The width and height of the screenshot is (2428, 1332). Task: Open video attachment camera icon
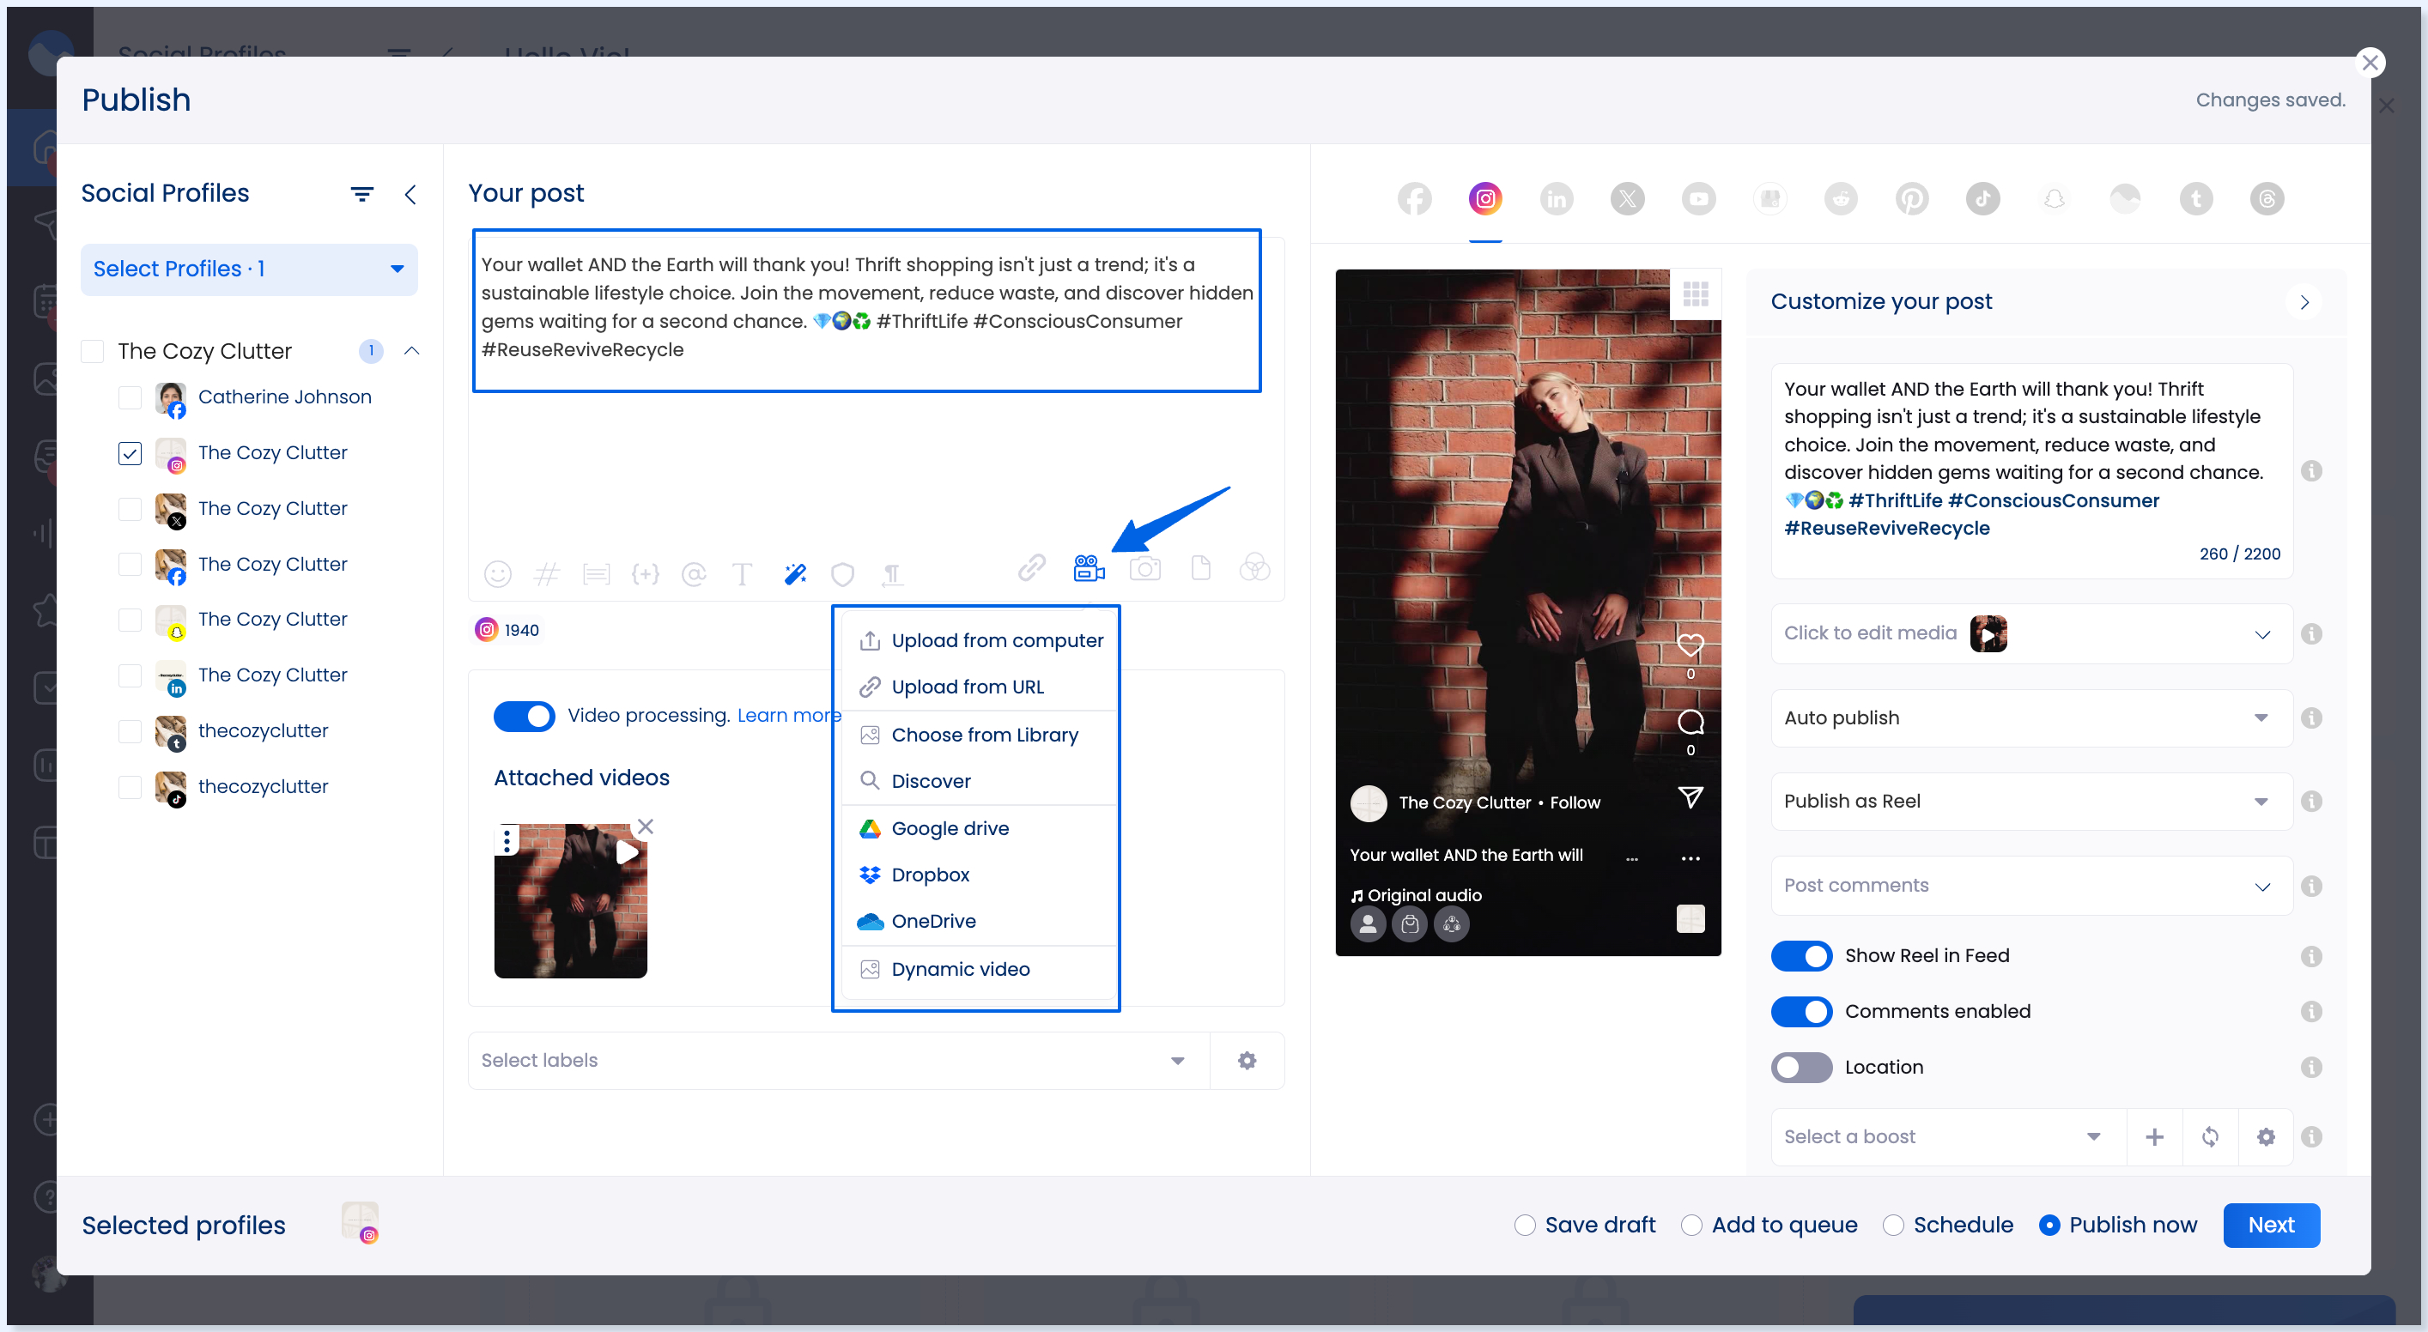pyautogui.click(x=1089, y=567)
